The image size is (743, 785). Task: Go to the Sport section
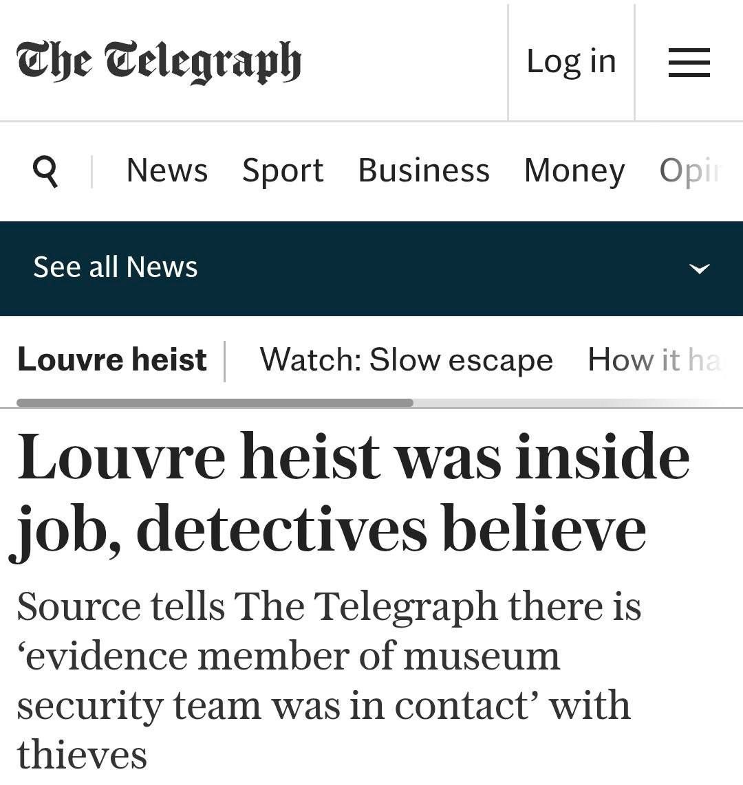tap(283, 170)
